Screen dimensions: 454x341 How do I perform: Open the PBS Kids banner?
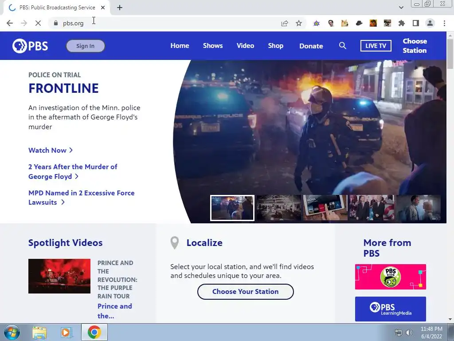(x=390, y=277)
